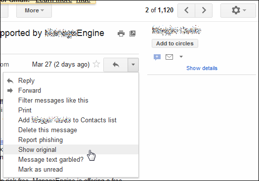
Task: Choose Show original menu entry
Action: [71, 149]
